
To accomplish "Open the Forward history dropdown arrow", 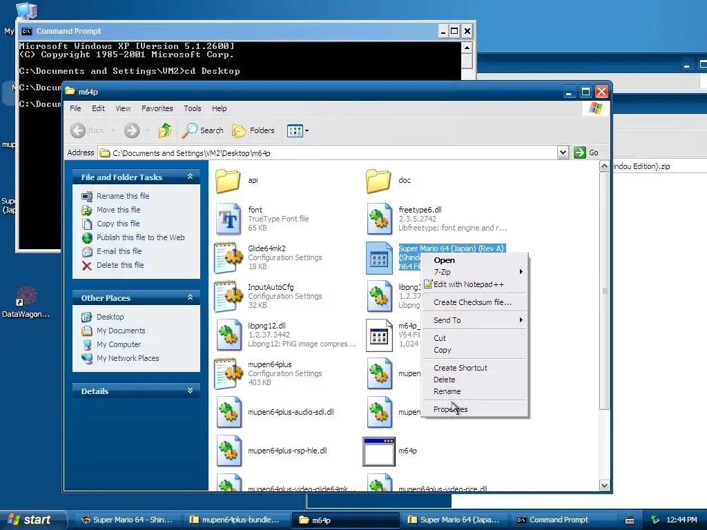I will [148, 130].
